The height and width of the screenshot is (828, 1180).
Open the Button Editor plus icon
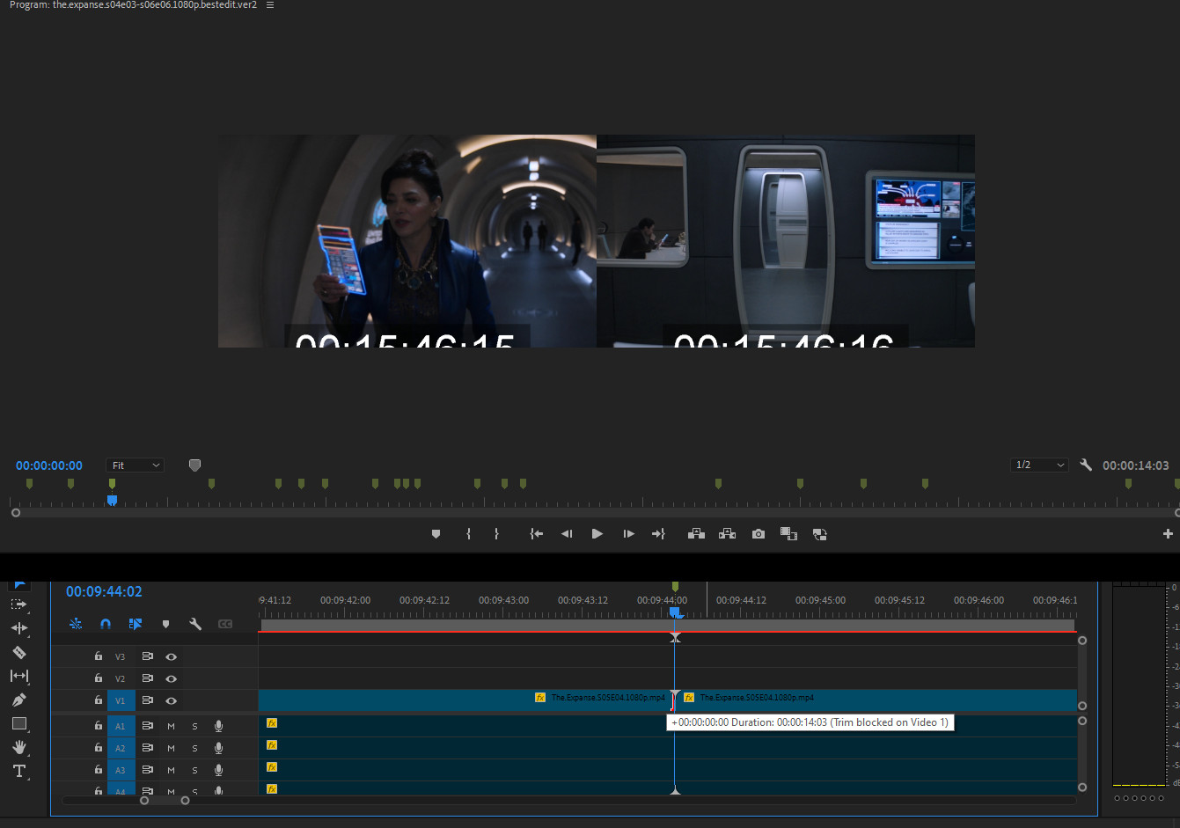pos(1168,534)
